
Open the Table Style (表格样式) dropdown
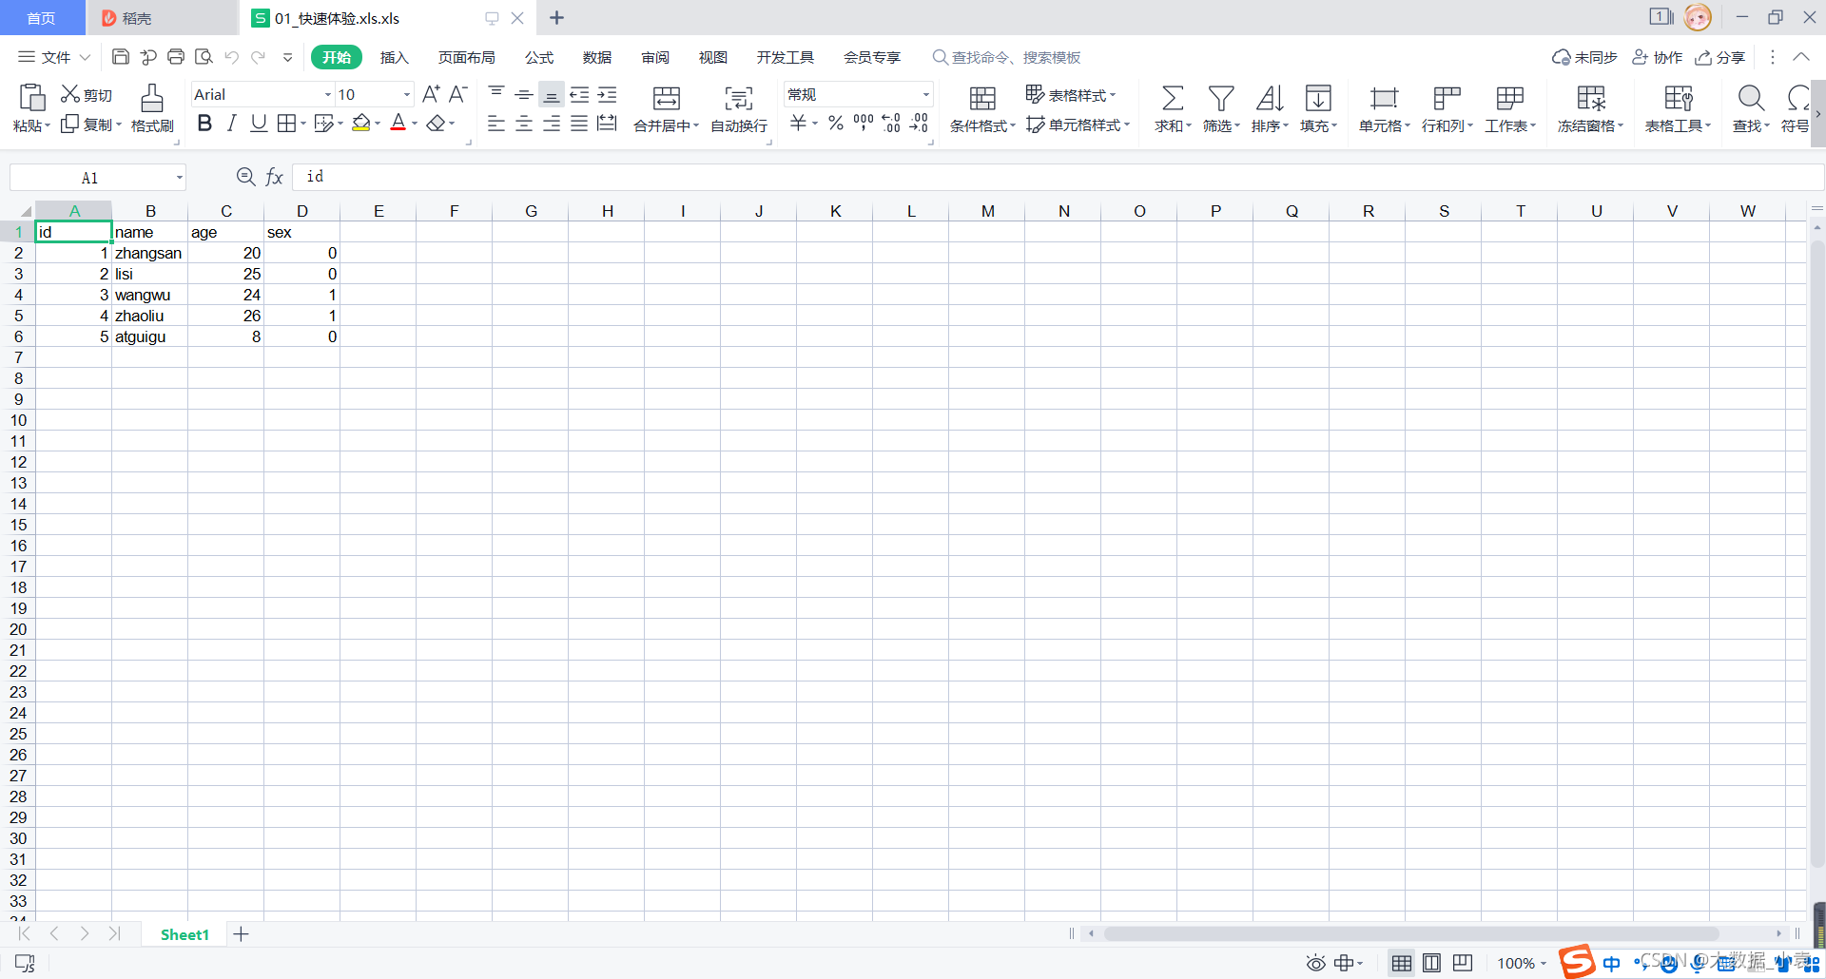(1070, 95)
